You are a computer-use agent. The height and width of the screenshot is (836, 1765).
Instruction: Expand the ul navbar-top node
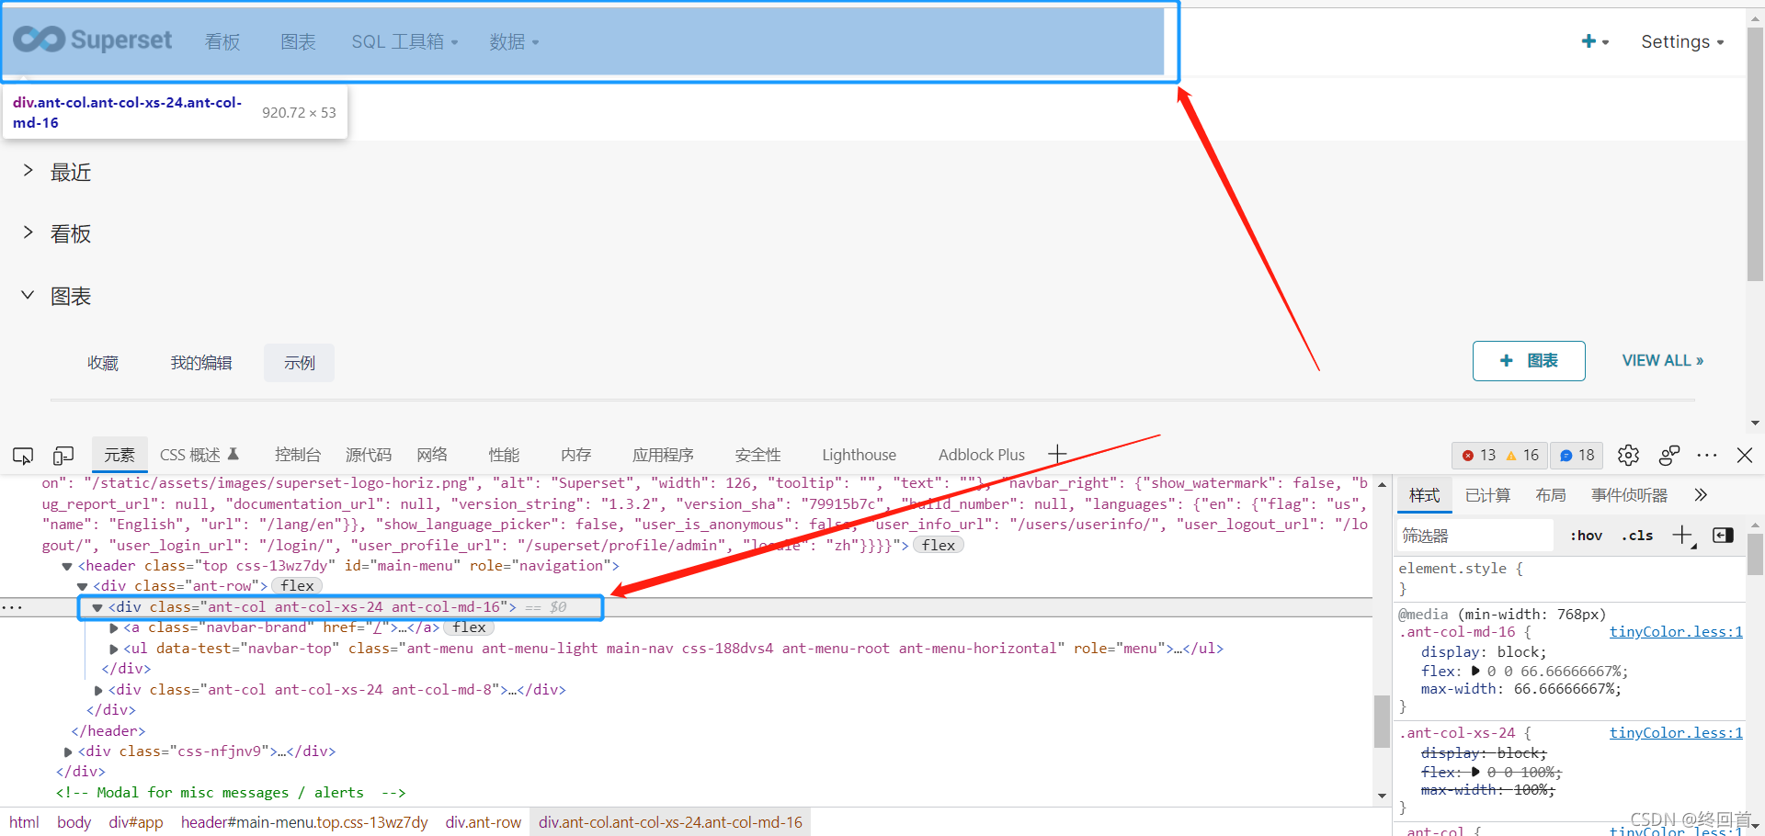pyautogui.click(x=114, y=649)
